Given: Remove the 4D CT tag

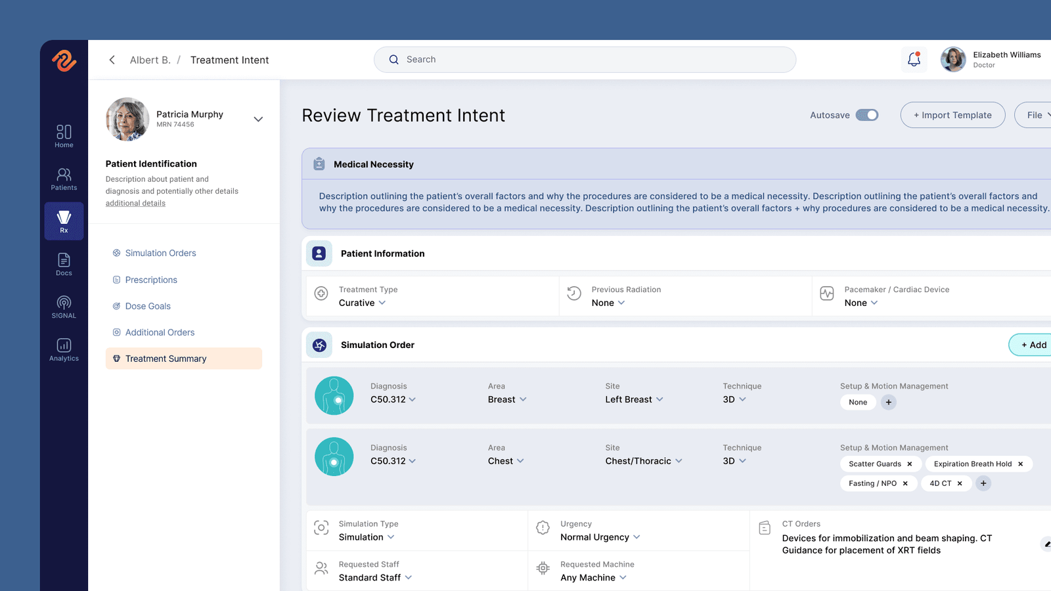Looking at the screenshot, I should pyautogui.click(x=960, y=483).
